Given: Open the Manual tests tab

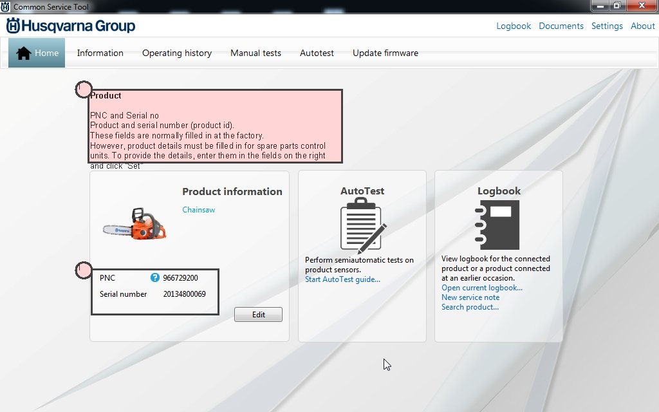Looking at the screenshot, I should (x=255, y=53).
